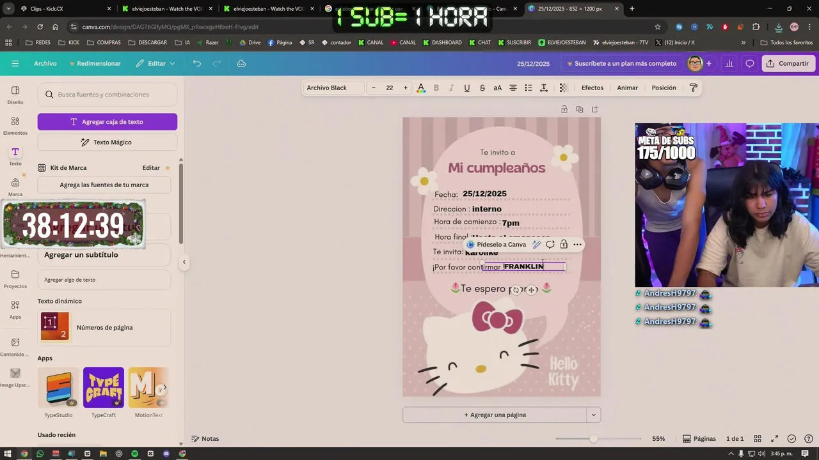Open the Diseño sidebar tab

pos(15,95)
